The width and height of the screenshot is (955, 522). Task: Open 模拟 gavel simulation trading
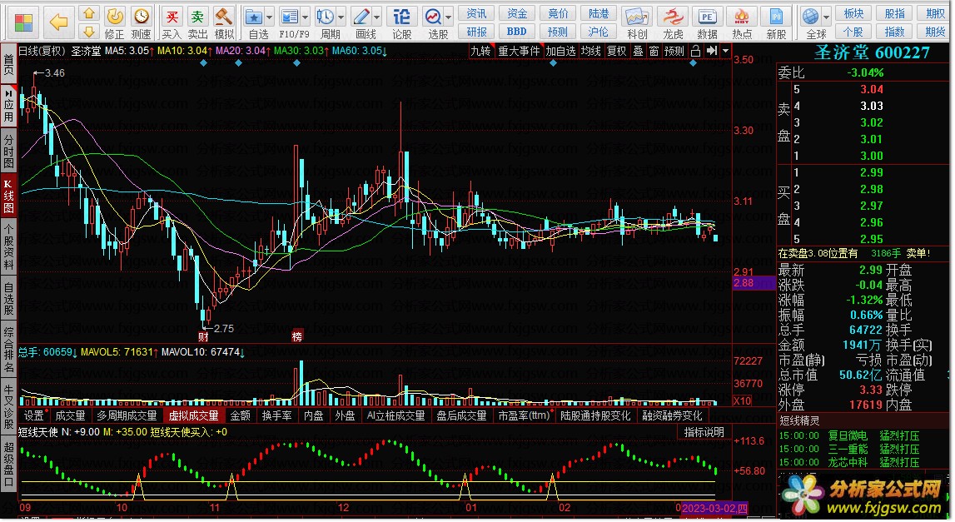tap(224, 17)
